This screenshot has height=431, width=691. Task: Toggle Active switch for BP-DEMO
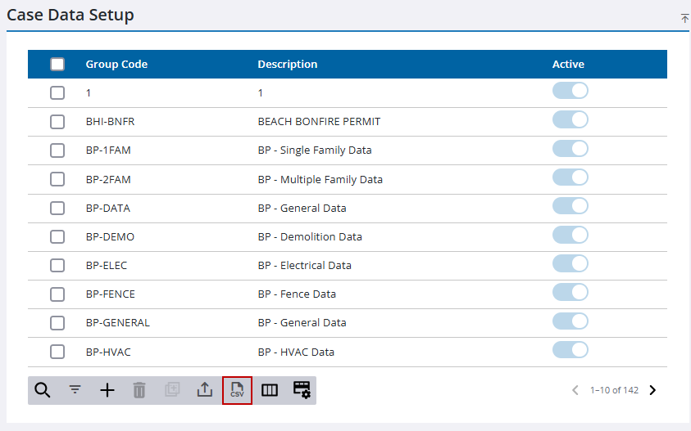click(x=571, y=236)
